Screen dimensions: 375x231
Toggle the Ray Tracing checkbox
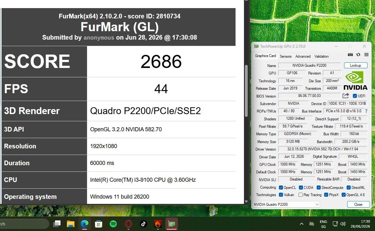pyautogui.click(x=300, y=195)
